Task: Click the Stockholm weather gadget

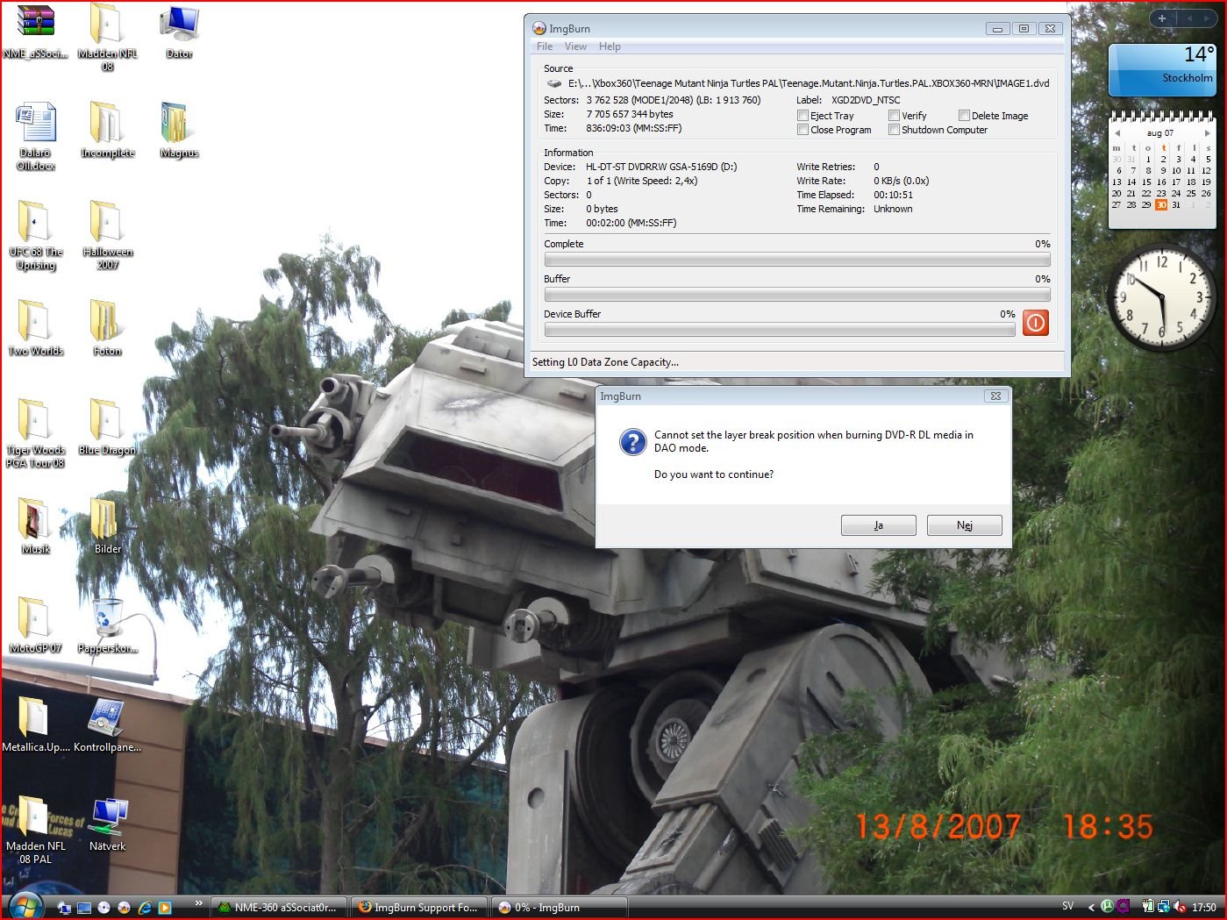Action: click(1162, 69)
